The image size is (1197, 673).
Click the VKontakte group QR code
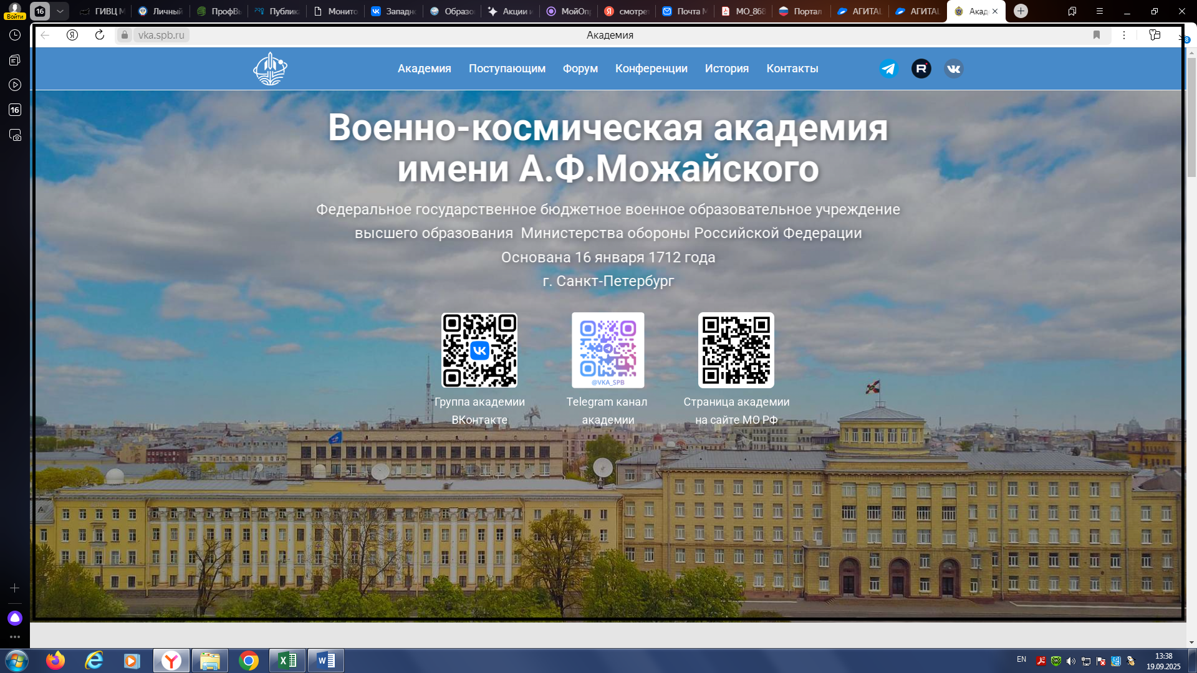coord(479,350)
